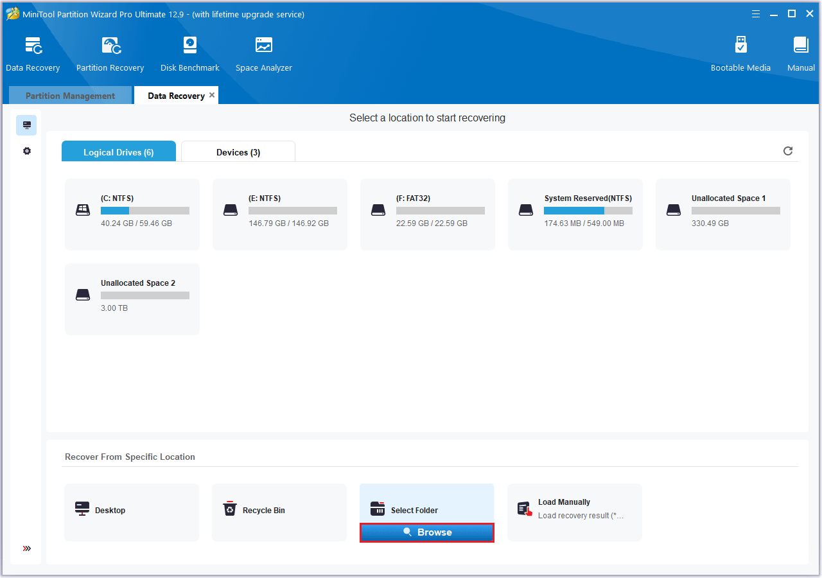Open the Manual help icon

coord(801,55)
